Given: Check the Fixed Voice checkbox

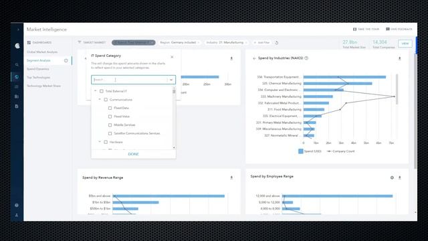Looking at the screenshot, I should click(x=110, y=116).
